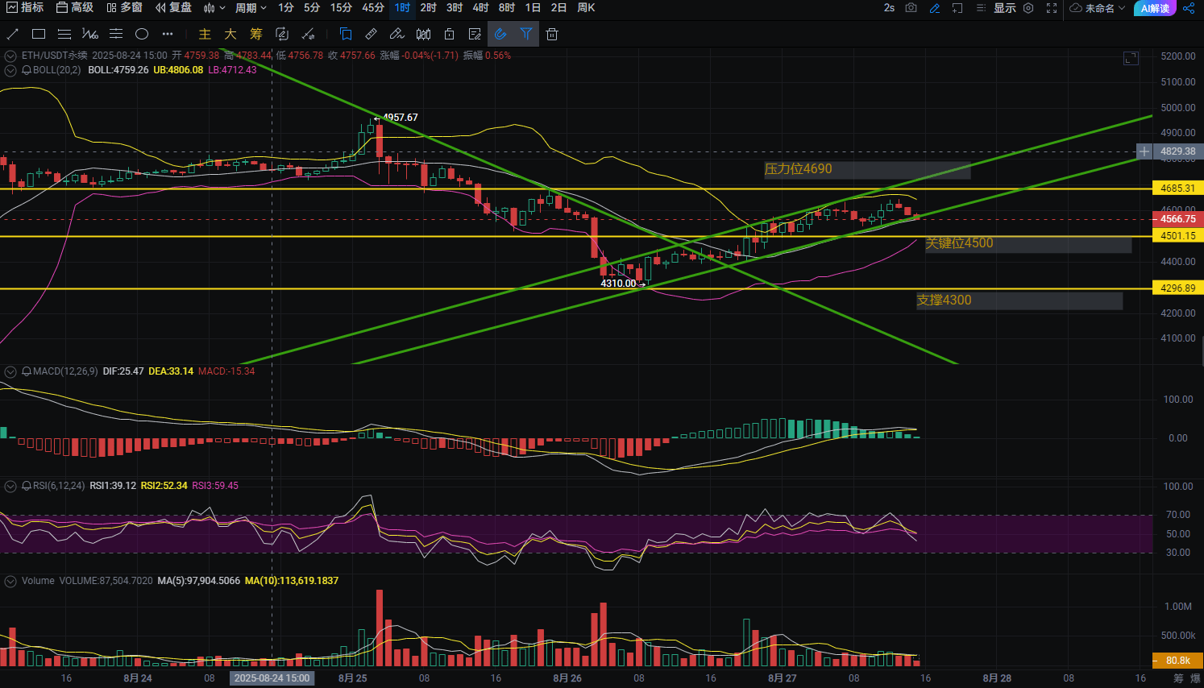The width and height of the screenshot is (1204, 688).
Task: Collapse the ETH/USDT main chart legend
Action: tap(10, 56)
